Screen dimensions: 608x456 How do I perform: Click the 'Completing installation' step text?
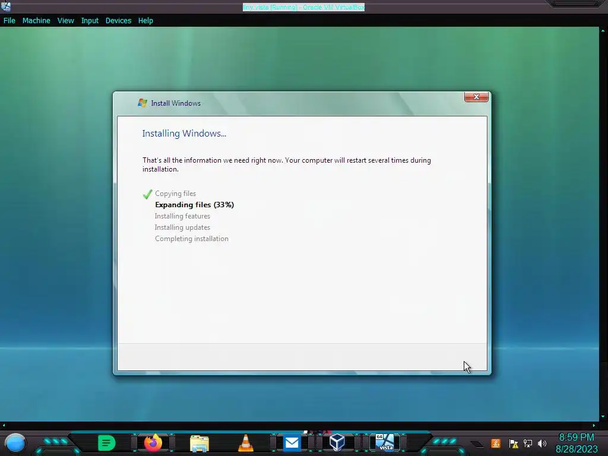192,239
